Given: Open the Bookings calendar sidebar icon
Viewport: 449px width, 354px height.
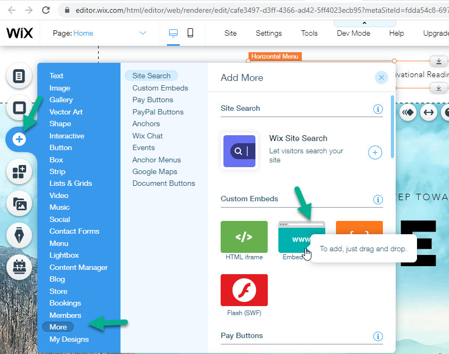Looking at the screenshot, I should (19, 267).
